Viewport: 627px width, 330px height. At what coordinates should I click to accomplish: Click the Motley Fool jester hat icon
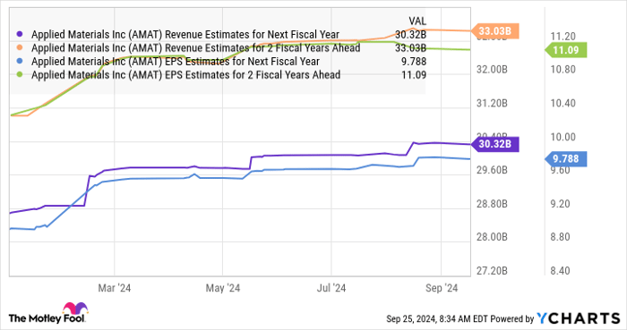75,309
